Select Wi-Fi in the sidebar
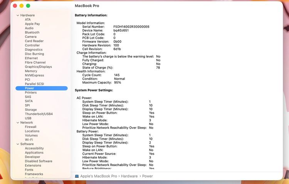This screenshot has height=184, width=289. 29,140
